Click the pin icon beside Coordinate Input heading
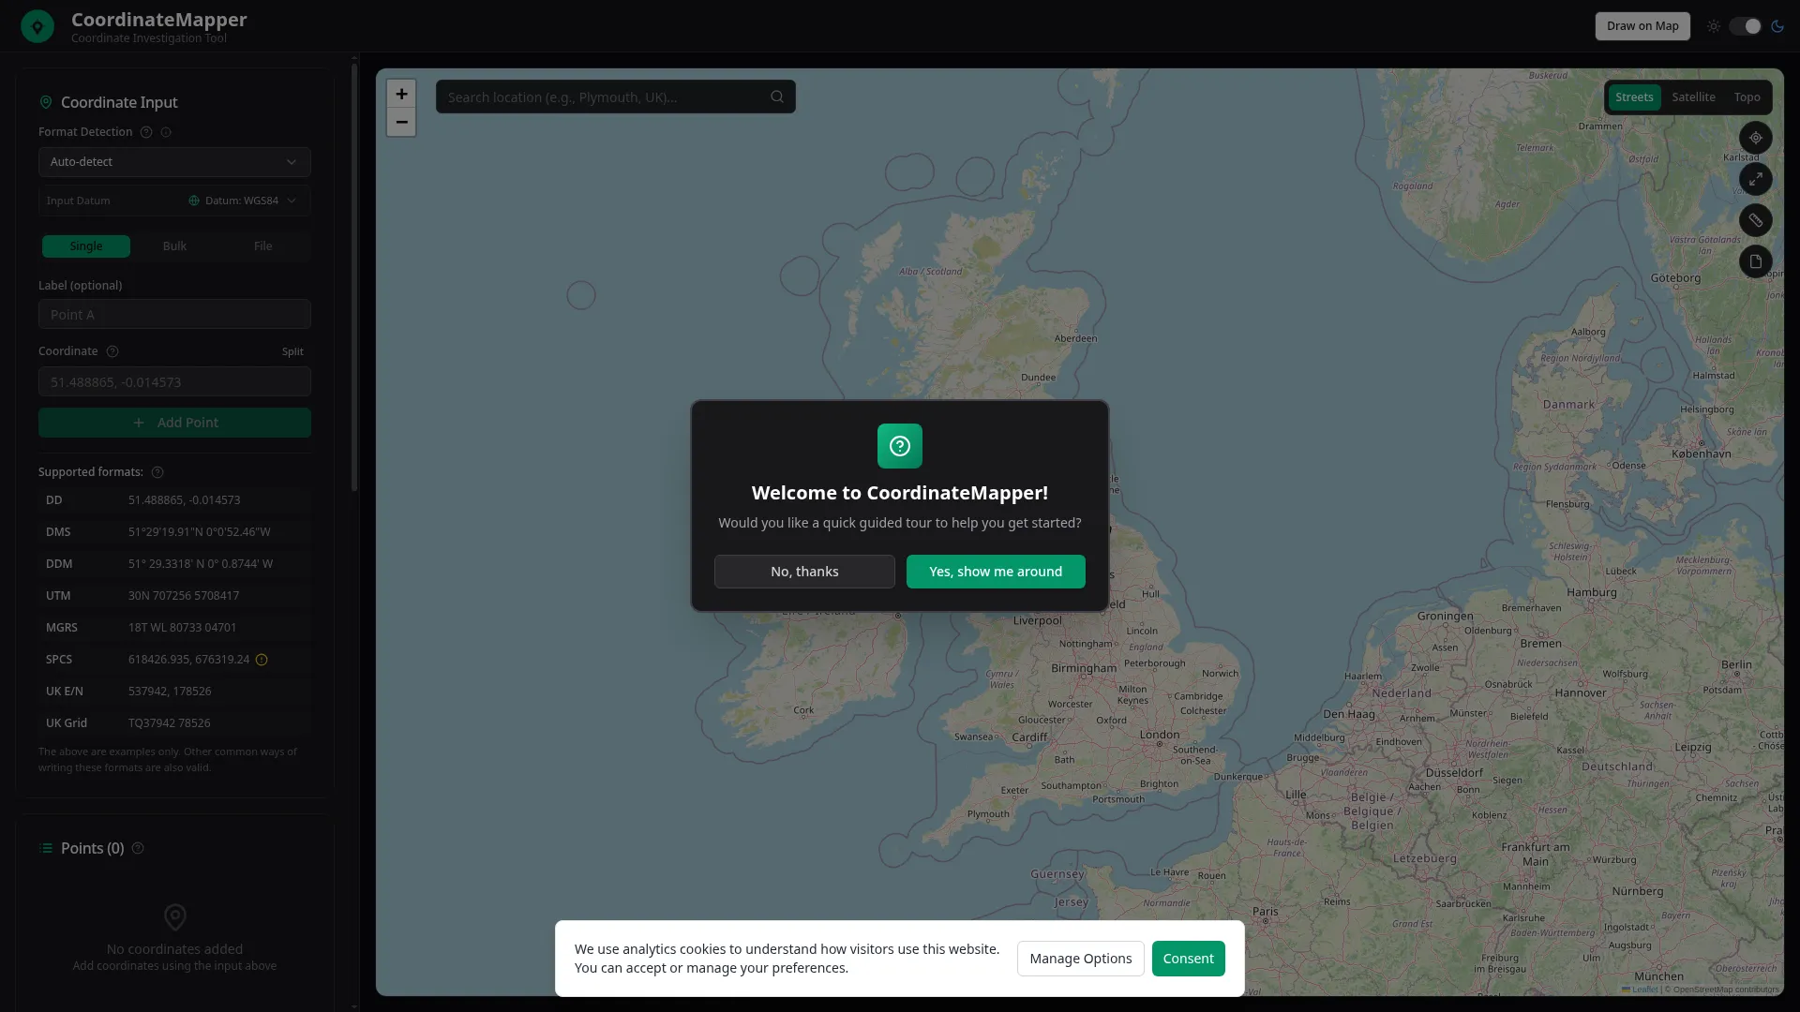Viewport: 1800px width, 1012px height. click(x=46, y=102)
